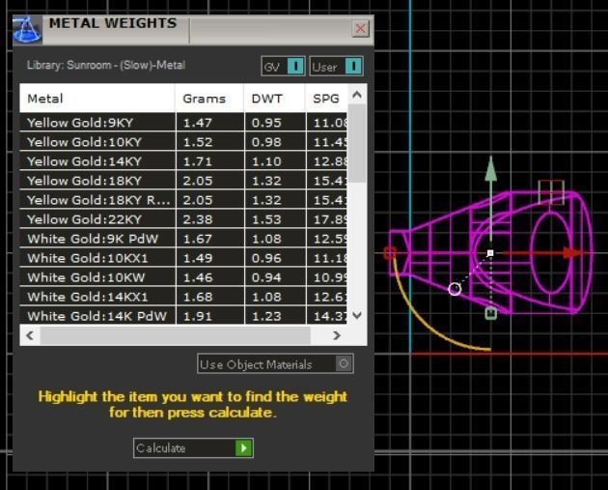Click the white circular gumball handle

pyautogui.click(x=455, y=289)
